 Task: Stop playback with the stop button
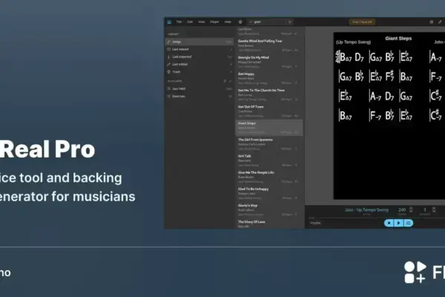(389, 223)
